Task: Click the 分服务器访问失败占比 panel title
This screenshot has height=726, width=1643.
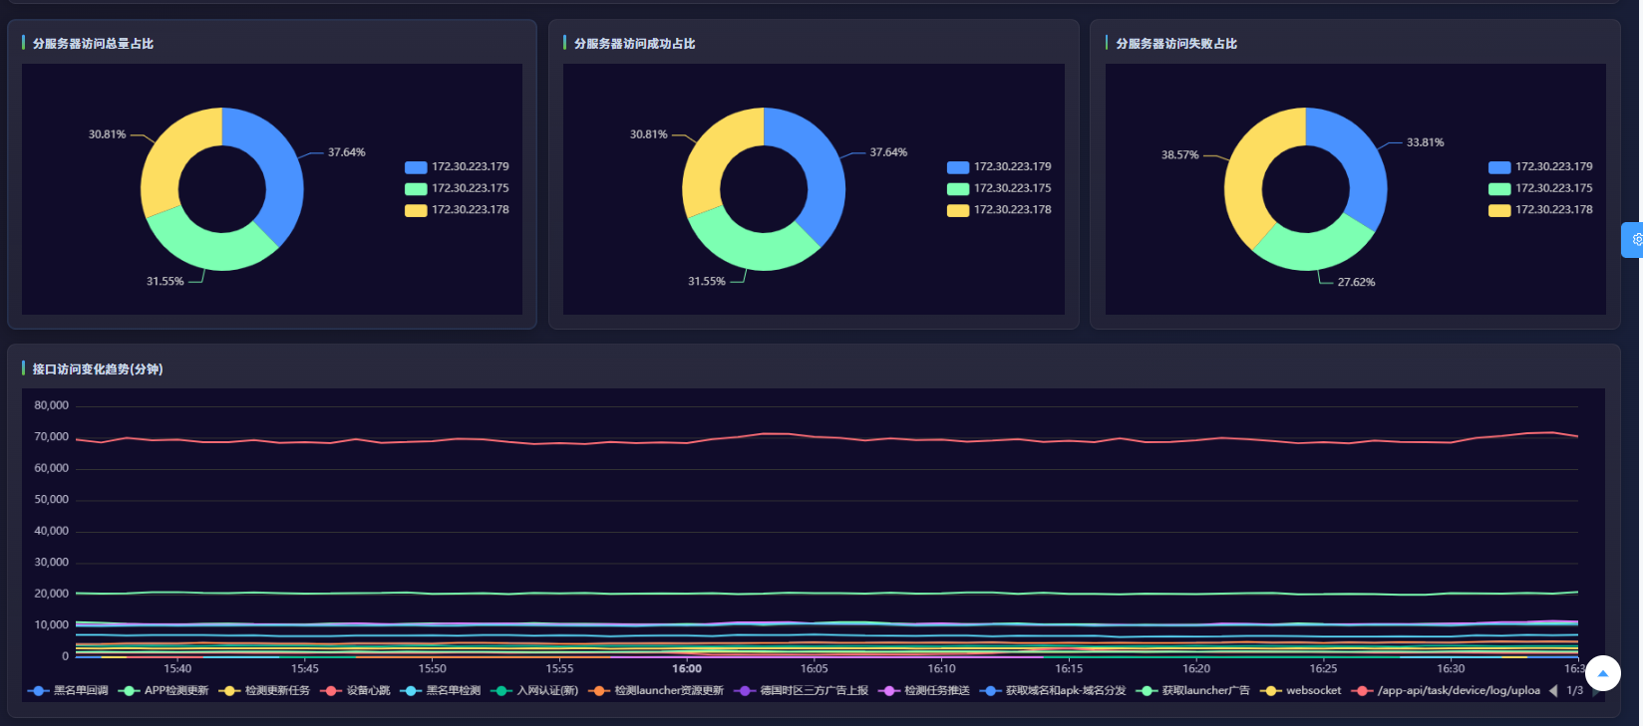Action: (x=1176, y=44)
